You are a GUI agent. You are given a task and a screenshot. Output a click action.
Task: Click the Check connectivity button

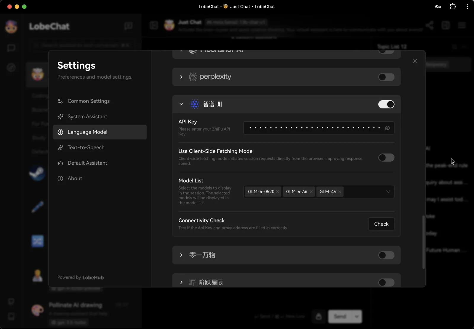coord(381,224)
